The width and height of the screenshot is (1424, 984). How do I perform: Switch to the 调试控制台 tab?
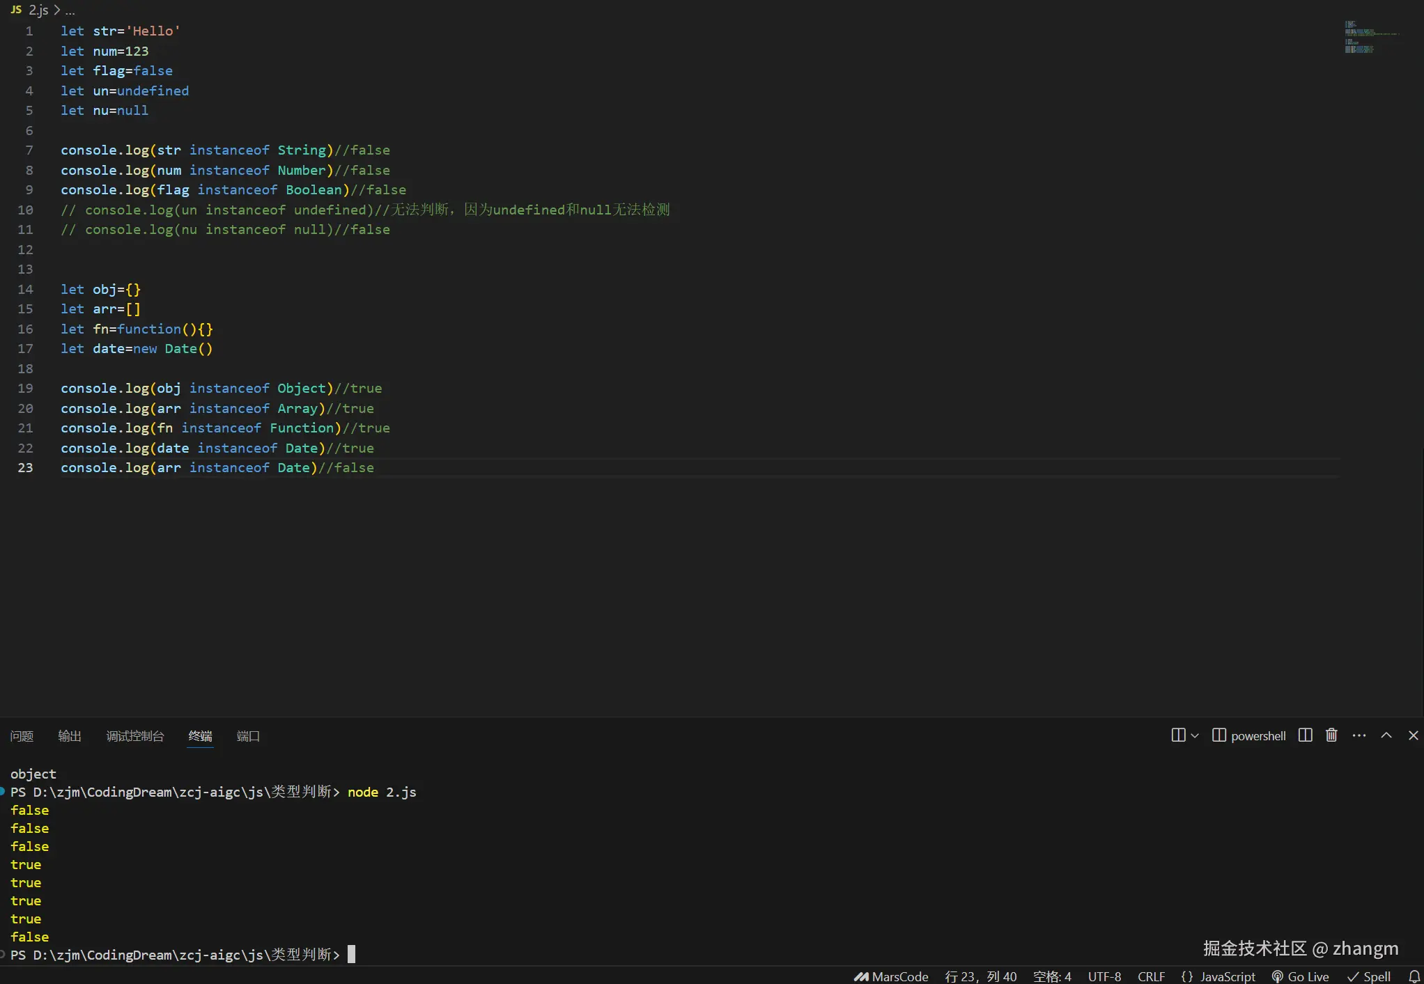click(135, 736)
